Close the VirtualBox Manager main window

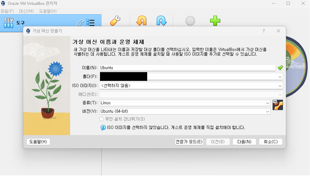(303, 3)
